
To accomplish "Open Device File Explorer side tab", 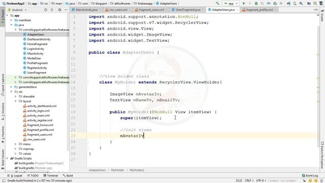I will [322, 155].
